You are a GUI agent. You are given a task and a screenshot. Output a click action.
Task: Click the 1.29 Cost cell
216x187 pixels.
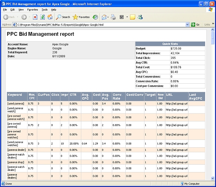coord(97,144)
